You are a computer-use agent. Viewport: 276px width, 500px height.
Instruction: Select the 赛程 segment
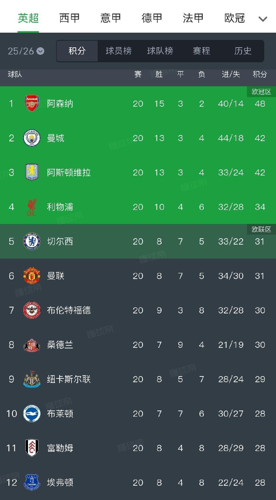201,51
